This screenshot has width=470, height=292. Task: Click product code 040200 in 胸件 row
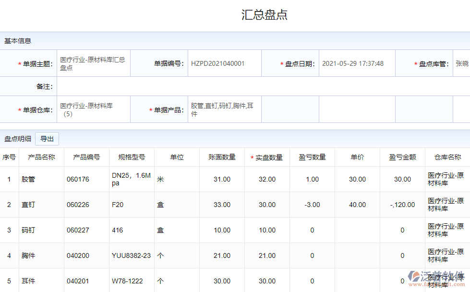click(x=78, y=255)
